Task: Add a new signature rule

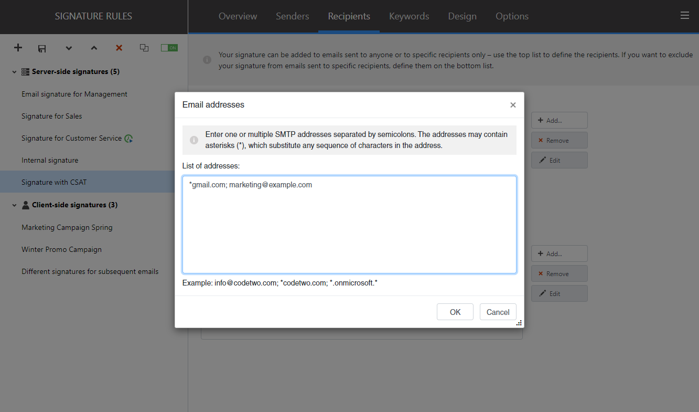Action: [x=17, y=48]
